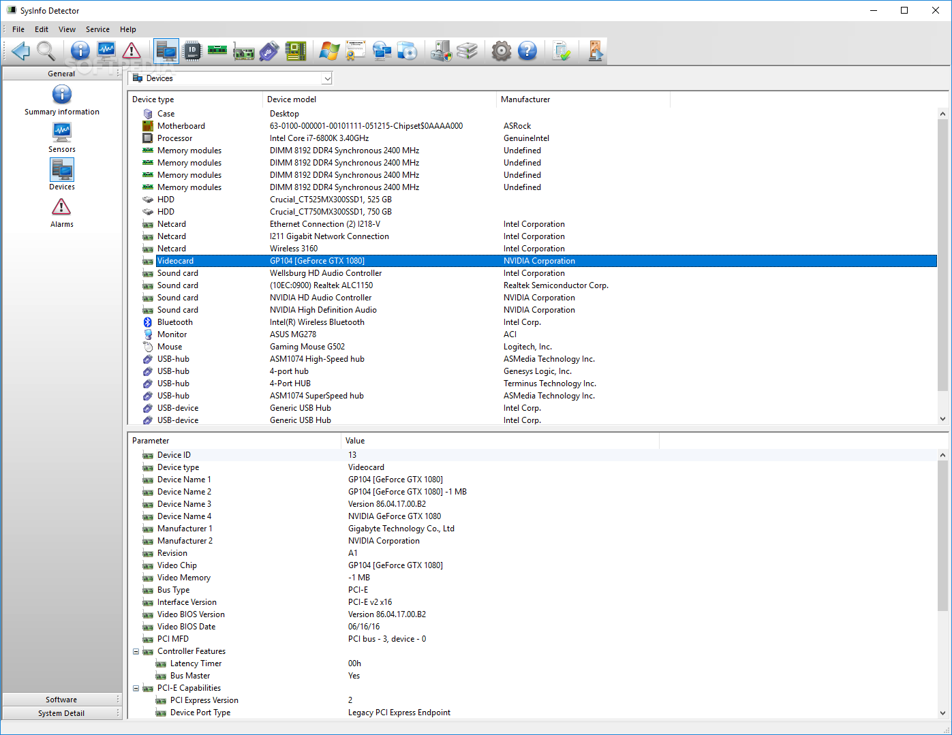Screen dimensions: 952x735
Task: Open the Edit menu
Action: point(42,29)
